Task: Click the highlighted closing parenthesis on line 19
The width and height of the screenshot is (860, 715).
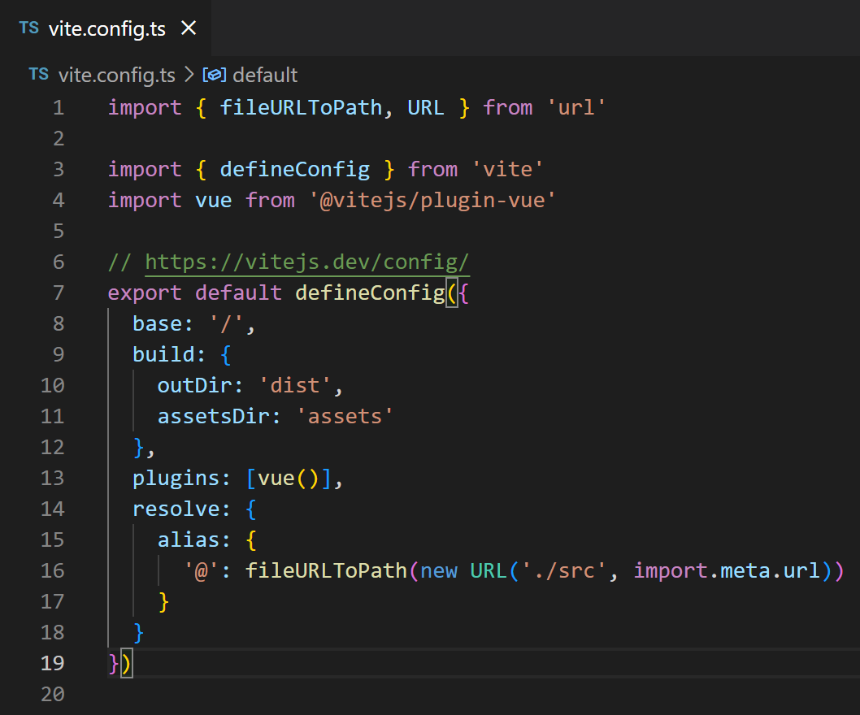Action: pyautogui.click(x=127, y=664)
